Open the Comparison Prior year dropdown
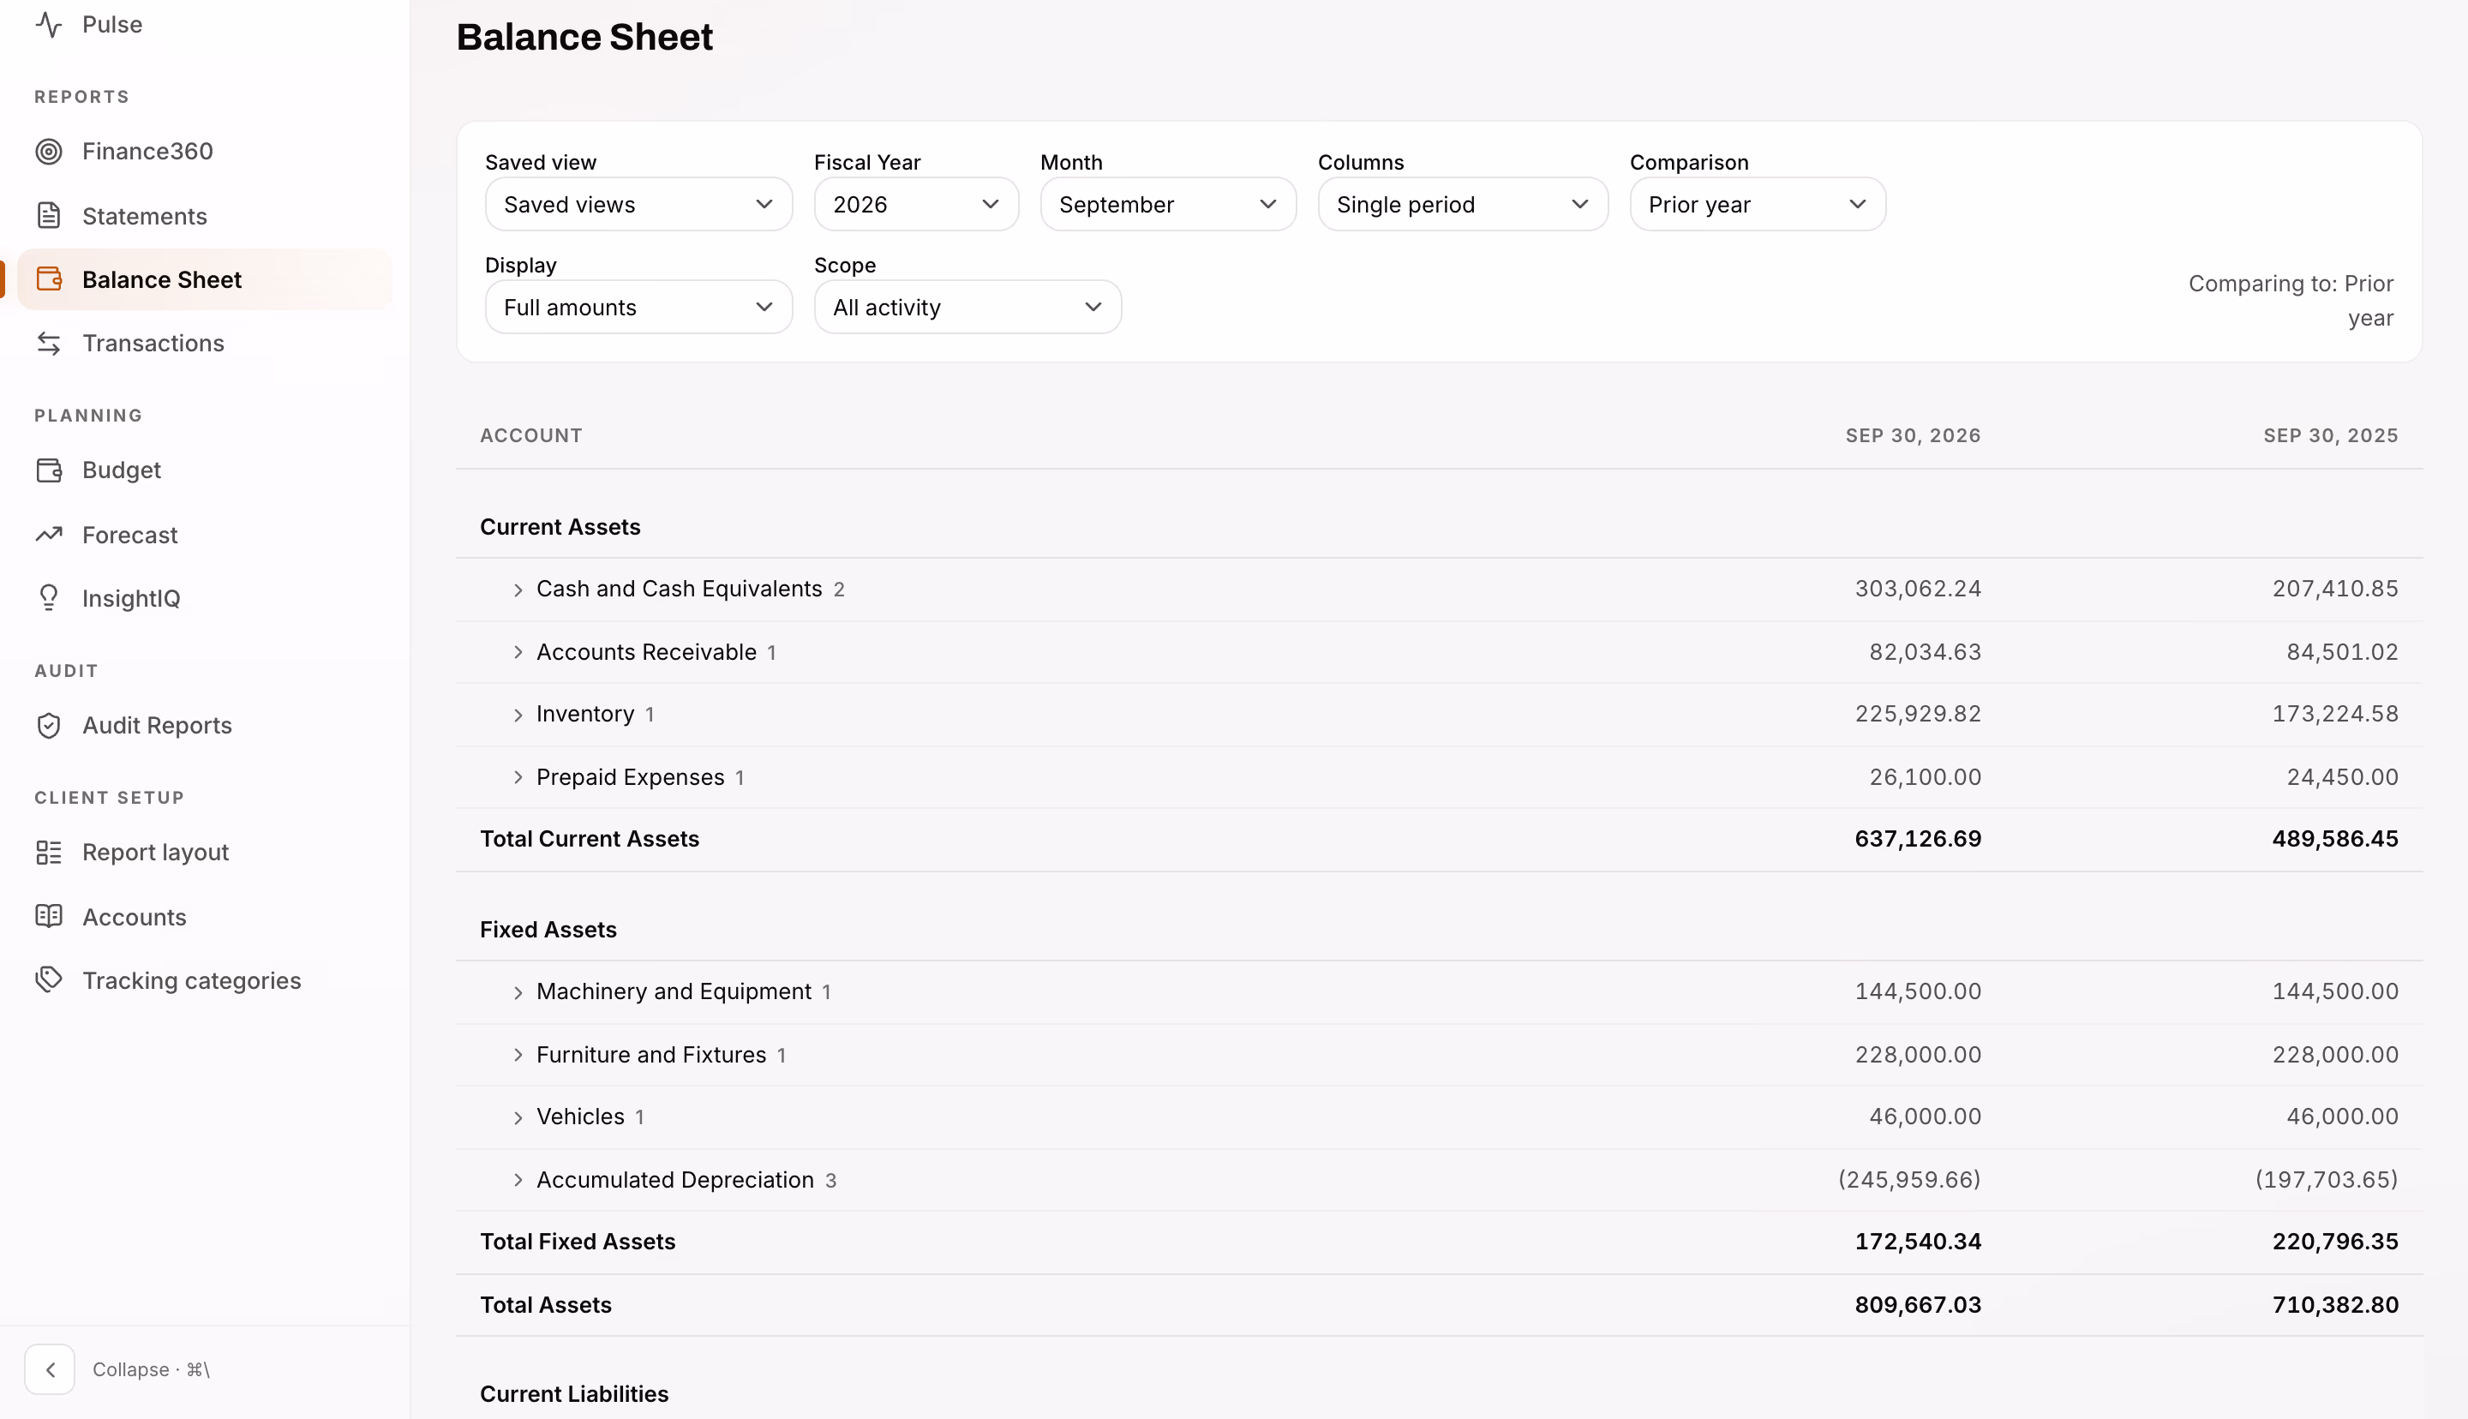 click(1757, 204)
